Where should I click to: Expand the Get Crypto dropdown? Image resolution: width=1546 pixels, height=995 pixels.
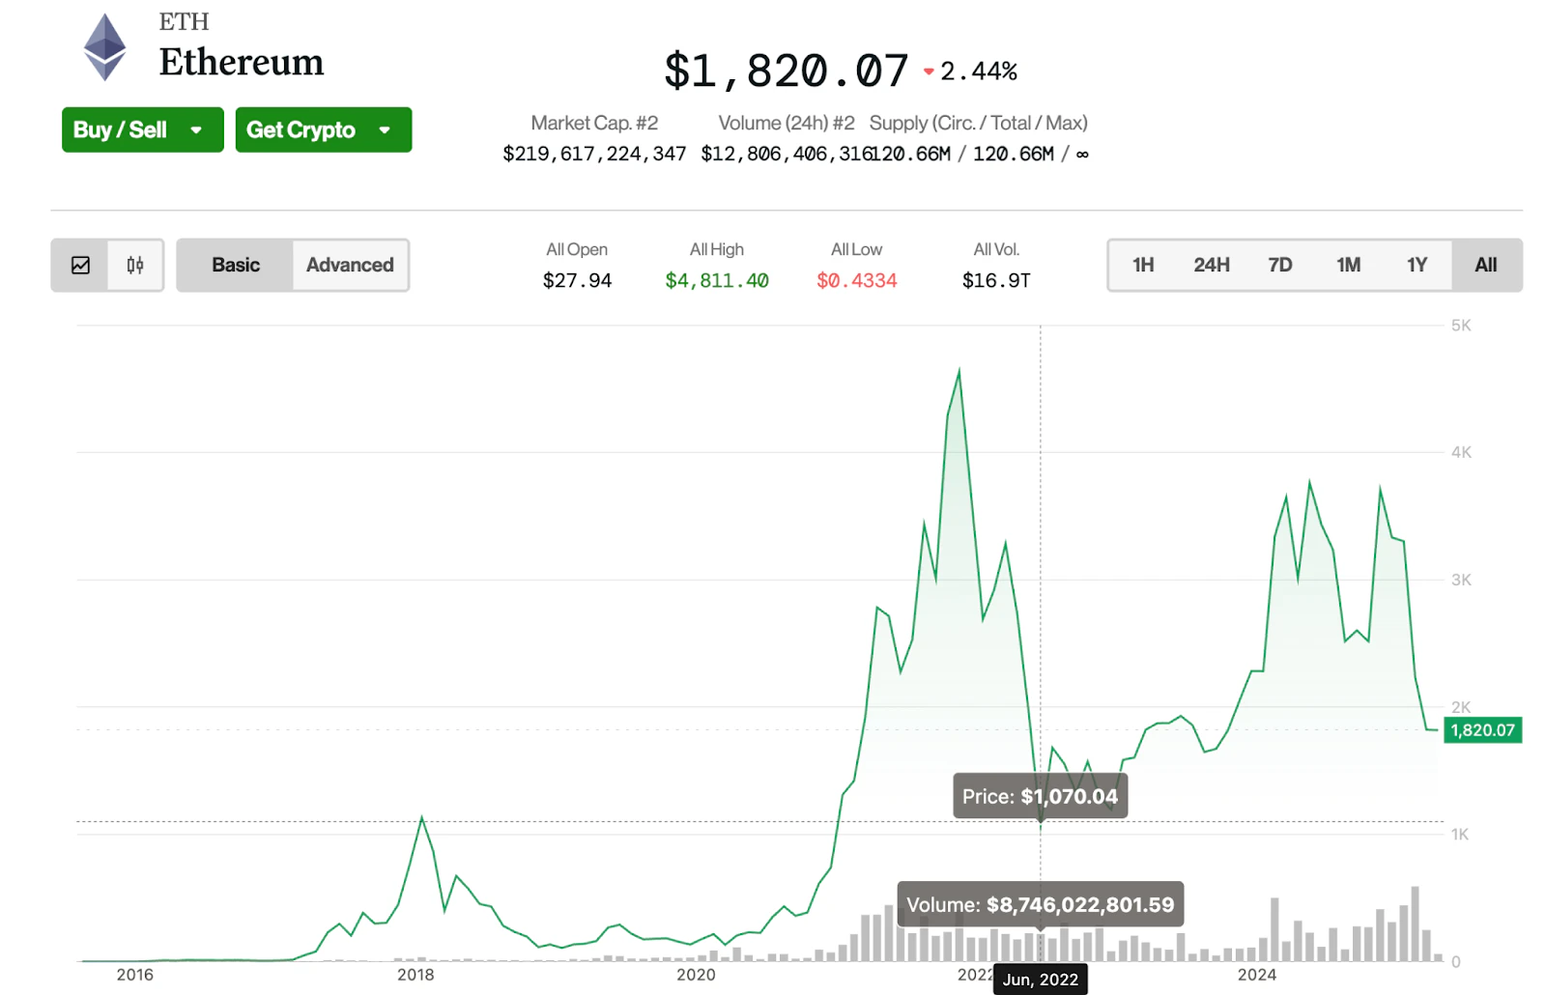pos(386,129)
